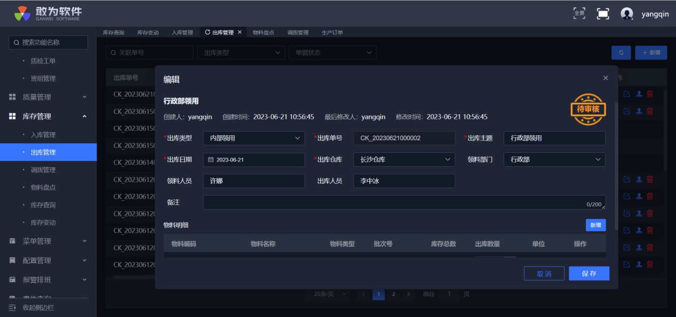
Task: Click the edit icon in first table row
Action: pos(627,94)
